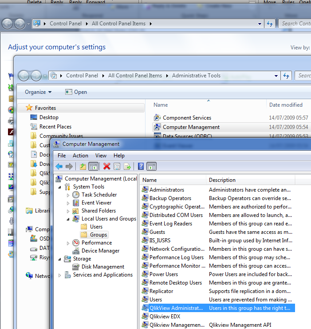The height and width of the screenshot is (329, 311).
Task: Toggle the Show/Hide Console Tree button
Action: pos(94,166)
